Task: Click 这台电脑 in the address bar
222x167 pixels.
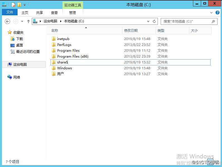Action: pos(50,21)
